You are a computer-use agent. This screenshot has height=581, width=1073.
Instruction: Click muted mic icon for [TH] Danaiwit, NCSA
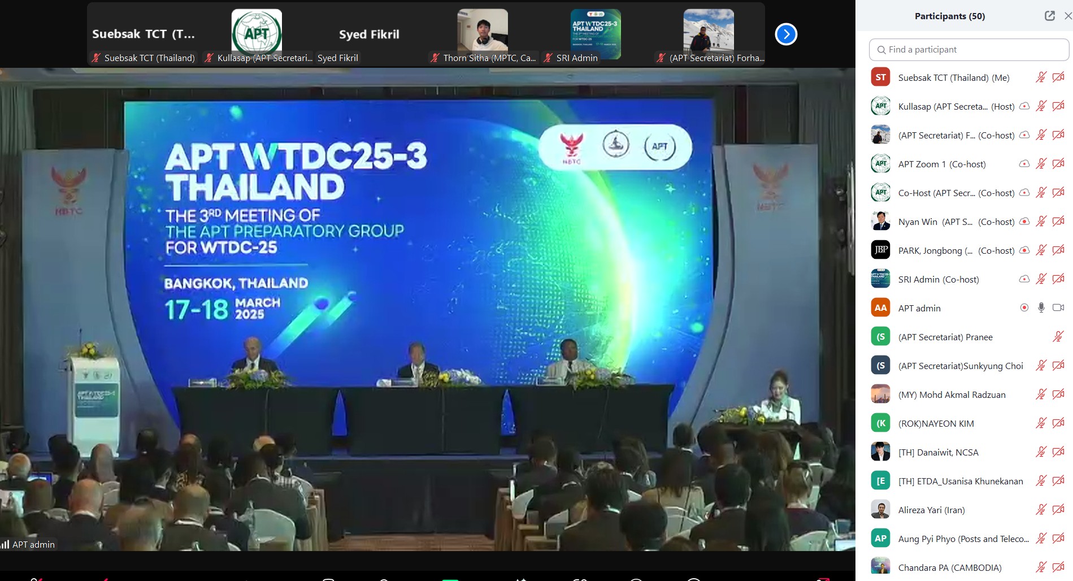click(1041, 452)
